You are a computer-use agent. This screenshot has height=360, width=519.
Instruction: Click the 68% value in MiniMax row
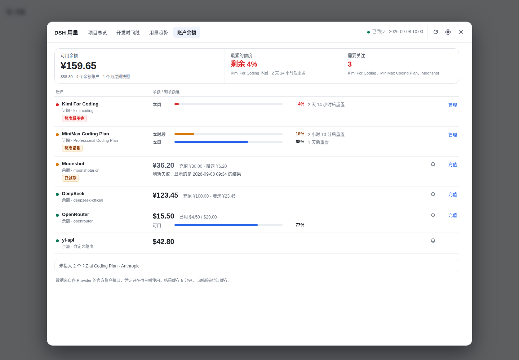(300, 142)
